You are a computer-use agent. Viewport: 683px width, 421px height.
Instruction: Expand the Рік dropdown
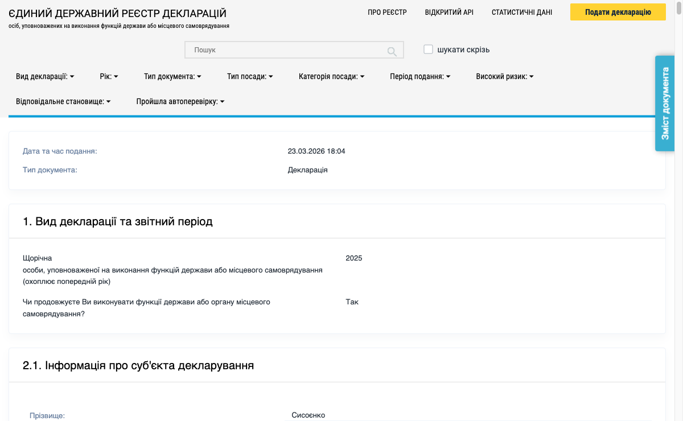click(109, 76)
